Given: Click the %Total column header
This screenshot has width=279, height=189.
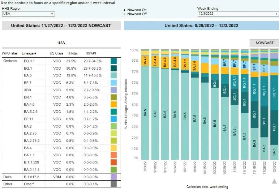Looking at the screenshot, I should pyautogui.click(x=72, y=53).
